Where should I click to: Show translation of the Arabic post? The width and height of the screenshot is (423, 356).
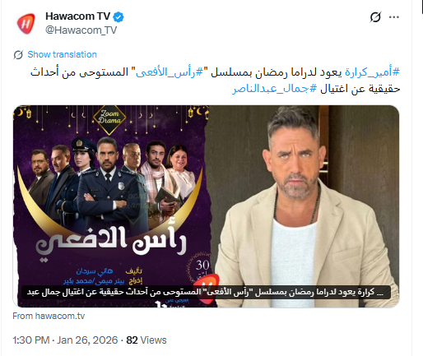coord(62,54)
